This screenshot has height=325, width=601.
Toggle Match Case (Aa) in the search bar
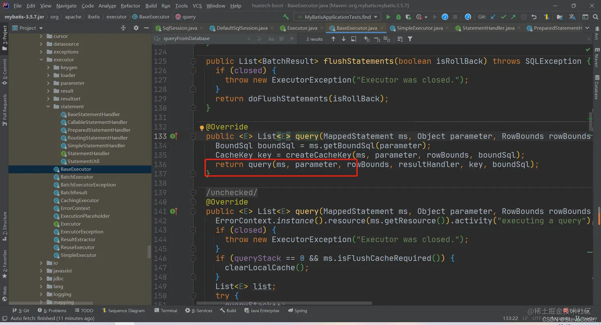(271, 39)
